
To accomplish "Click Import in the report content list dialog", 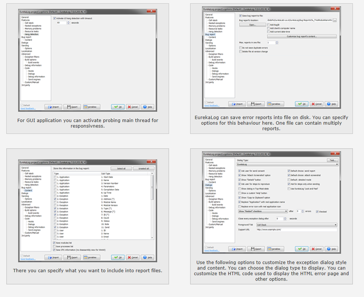I will click(x=53, y=257).
